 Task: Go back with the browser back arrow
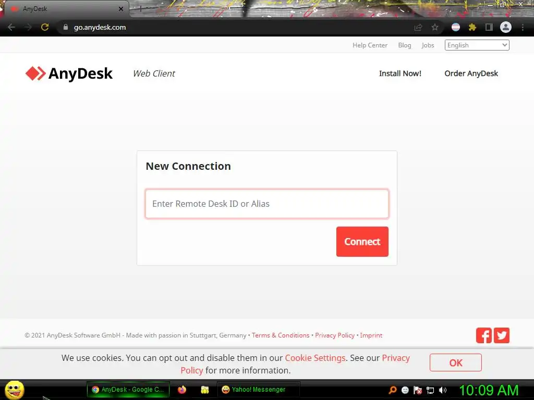pyautogui.click(x=11, y=27)
